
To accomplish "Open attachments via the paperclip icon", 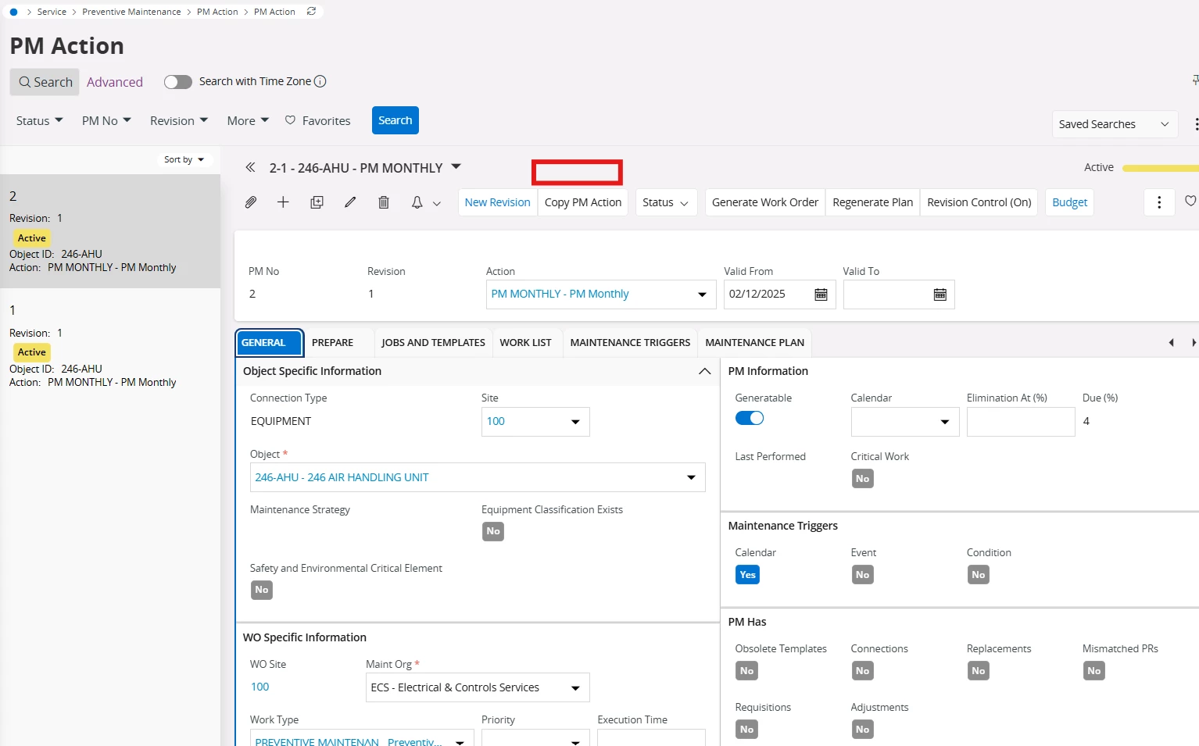I will tap(250, 202).
